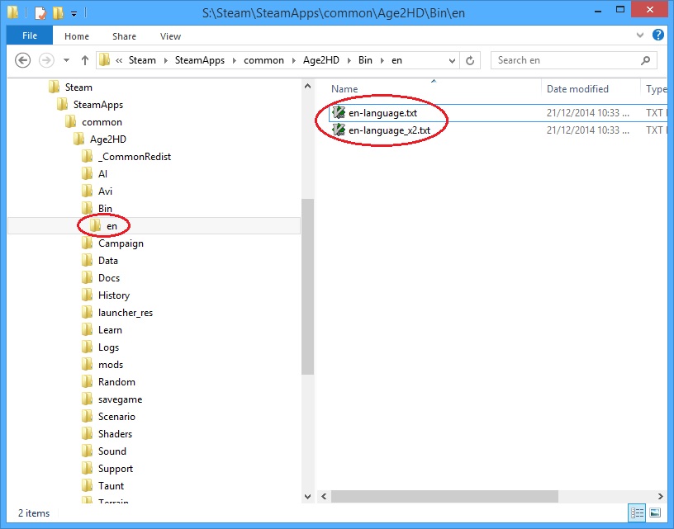
Task: Select SteamApps folder in the tree
Action: click(98, 104)
